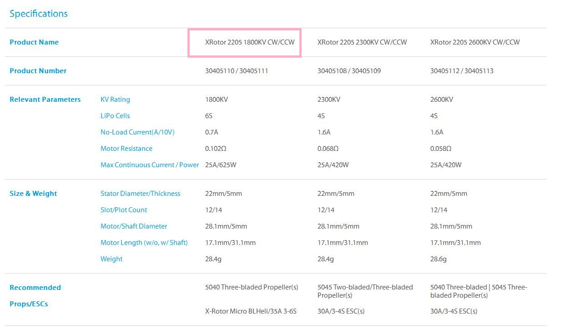
Task: Click the Motor/Shaft Diameter label
Action: pyautogui.click(x=134, y=226)
